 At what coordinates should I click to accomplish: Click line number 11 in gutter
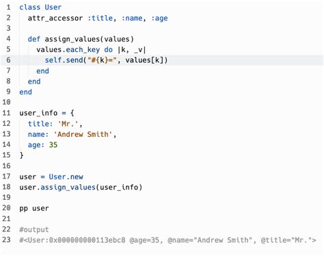7,113
